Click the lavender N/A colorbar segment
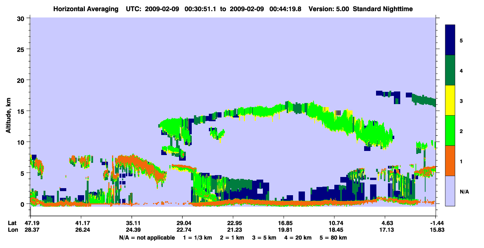The width and height of the screenshot is (484, 248). pyautogui.click(x=450, y=190)
